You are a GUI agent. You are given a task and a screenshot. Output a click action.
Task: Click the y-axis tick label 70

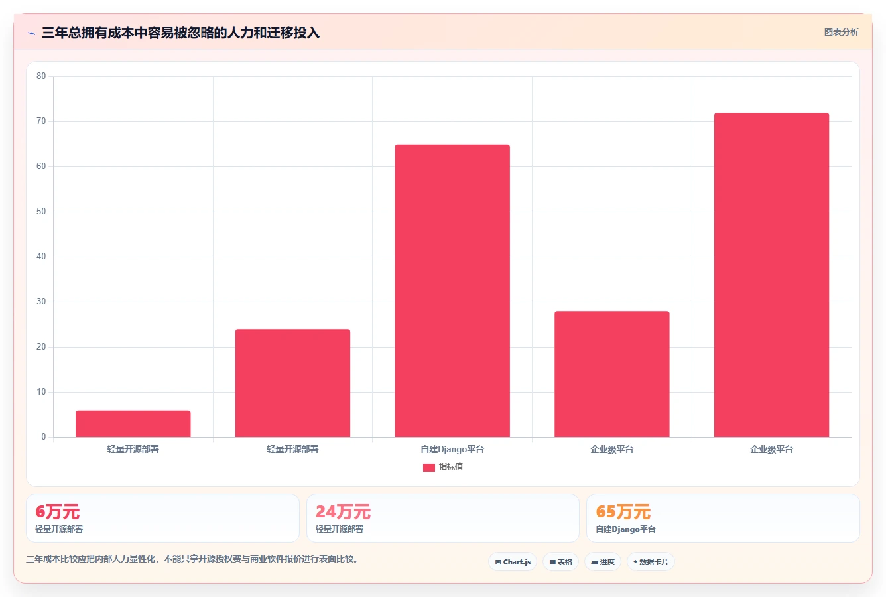[x=41, y=121]
